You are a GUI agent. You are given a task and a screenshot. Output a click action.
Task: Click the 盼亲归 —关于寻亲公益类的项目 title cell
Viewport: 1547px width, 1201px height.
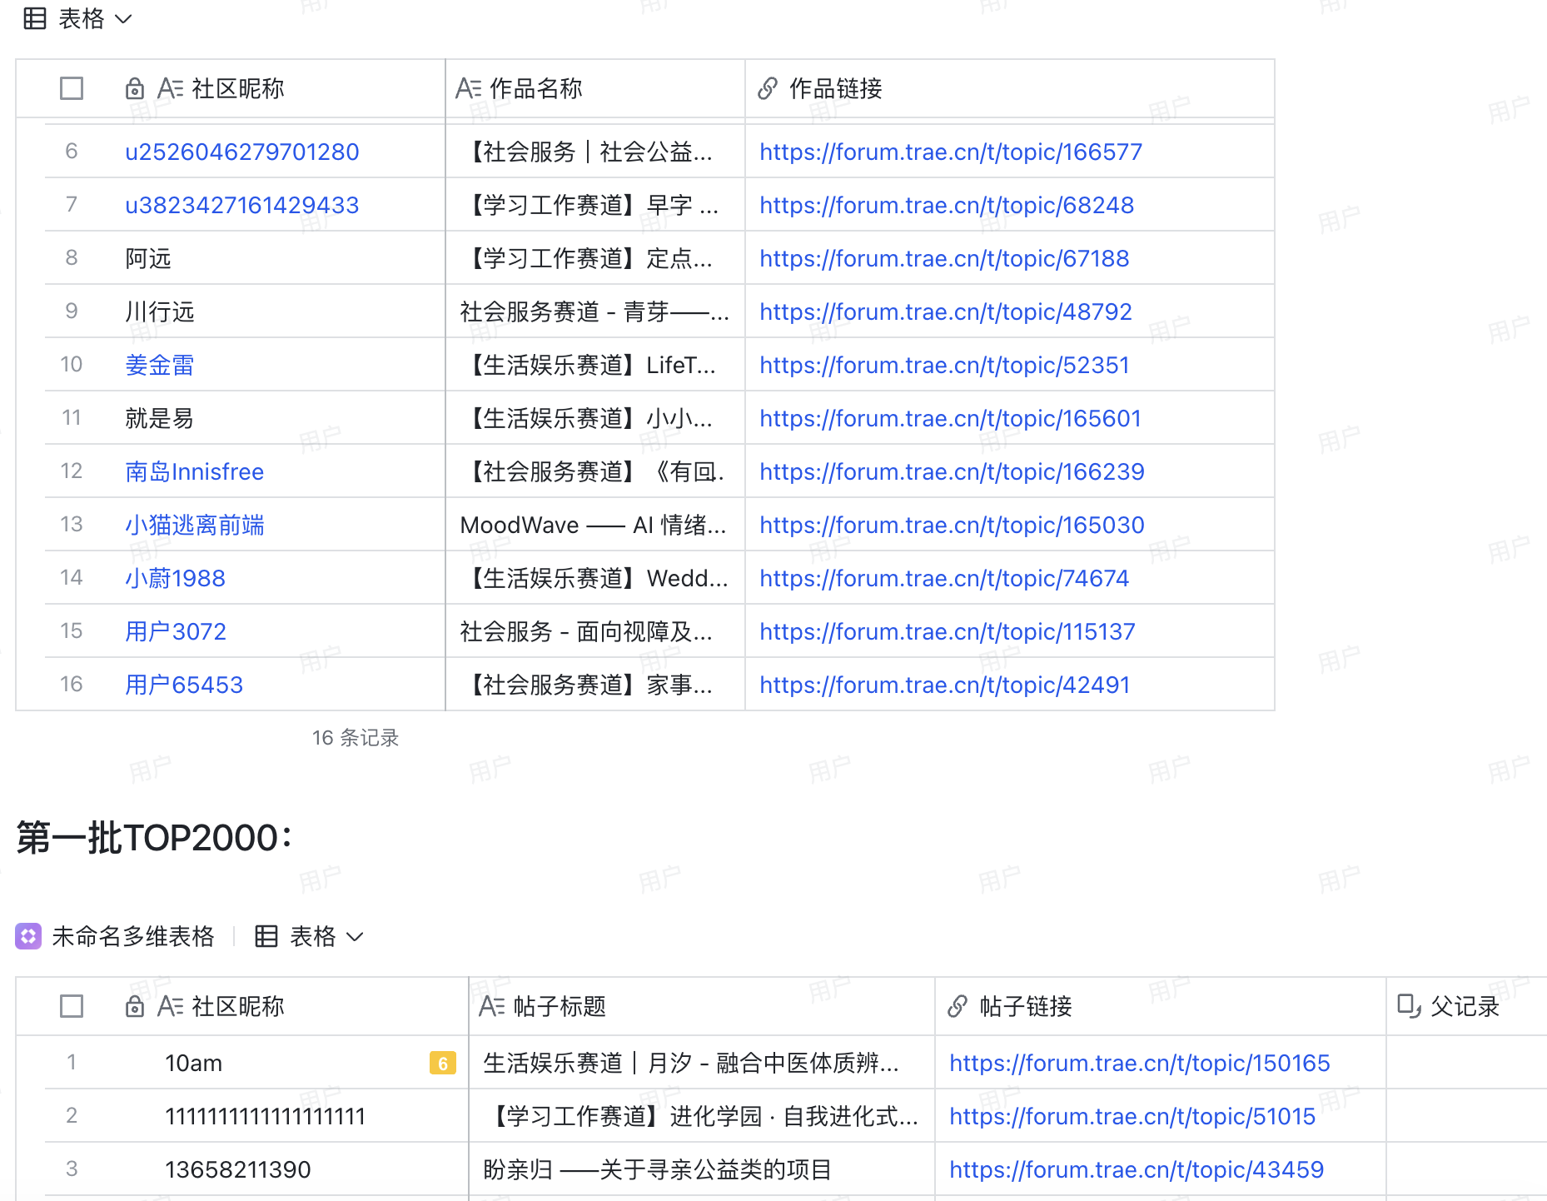(x=702, y=1169)
